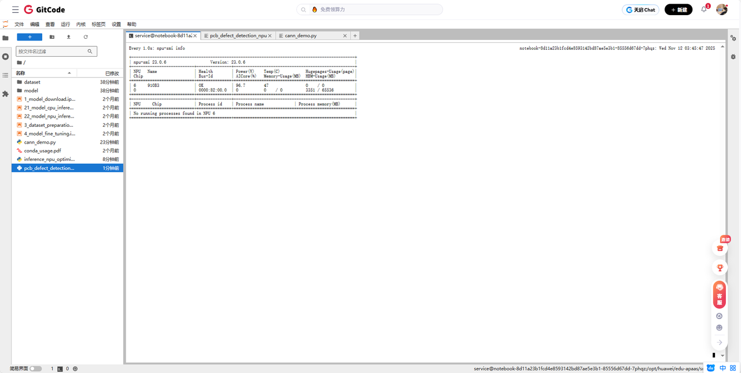Open the property inspector gears icon

(733, 38)
